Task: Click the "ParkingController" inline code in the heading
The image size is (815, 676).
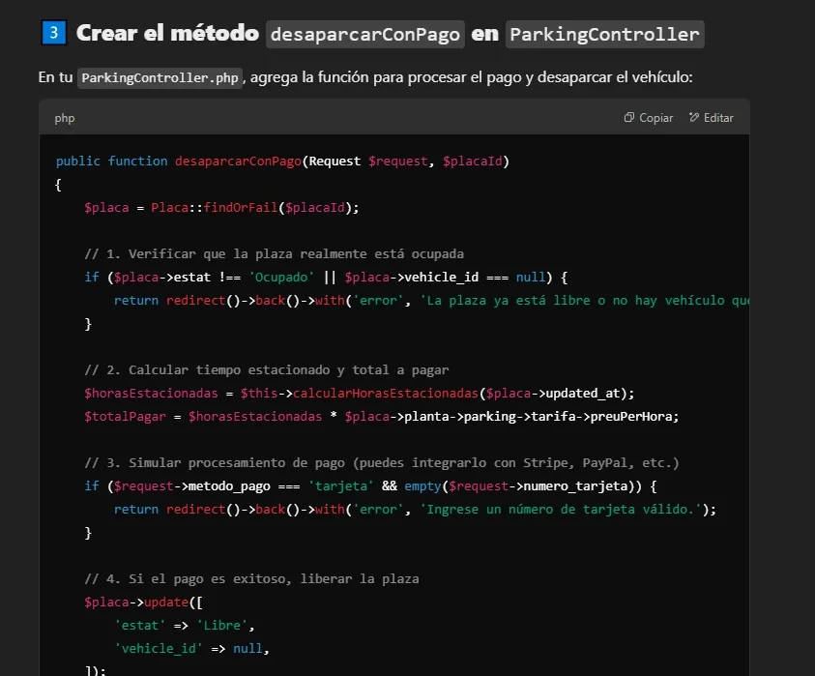Action: point(605,34)
